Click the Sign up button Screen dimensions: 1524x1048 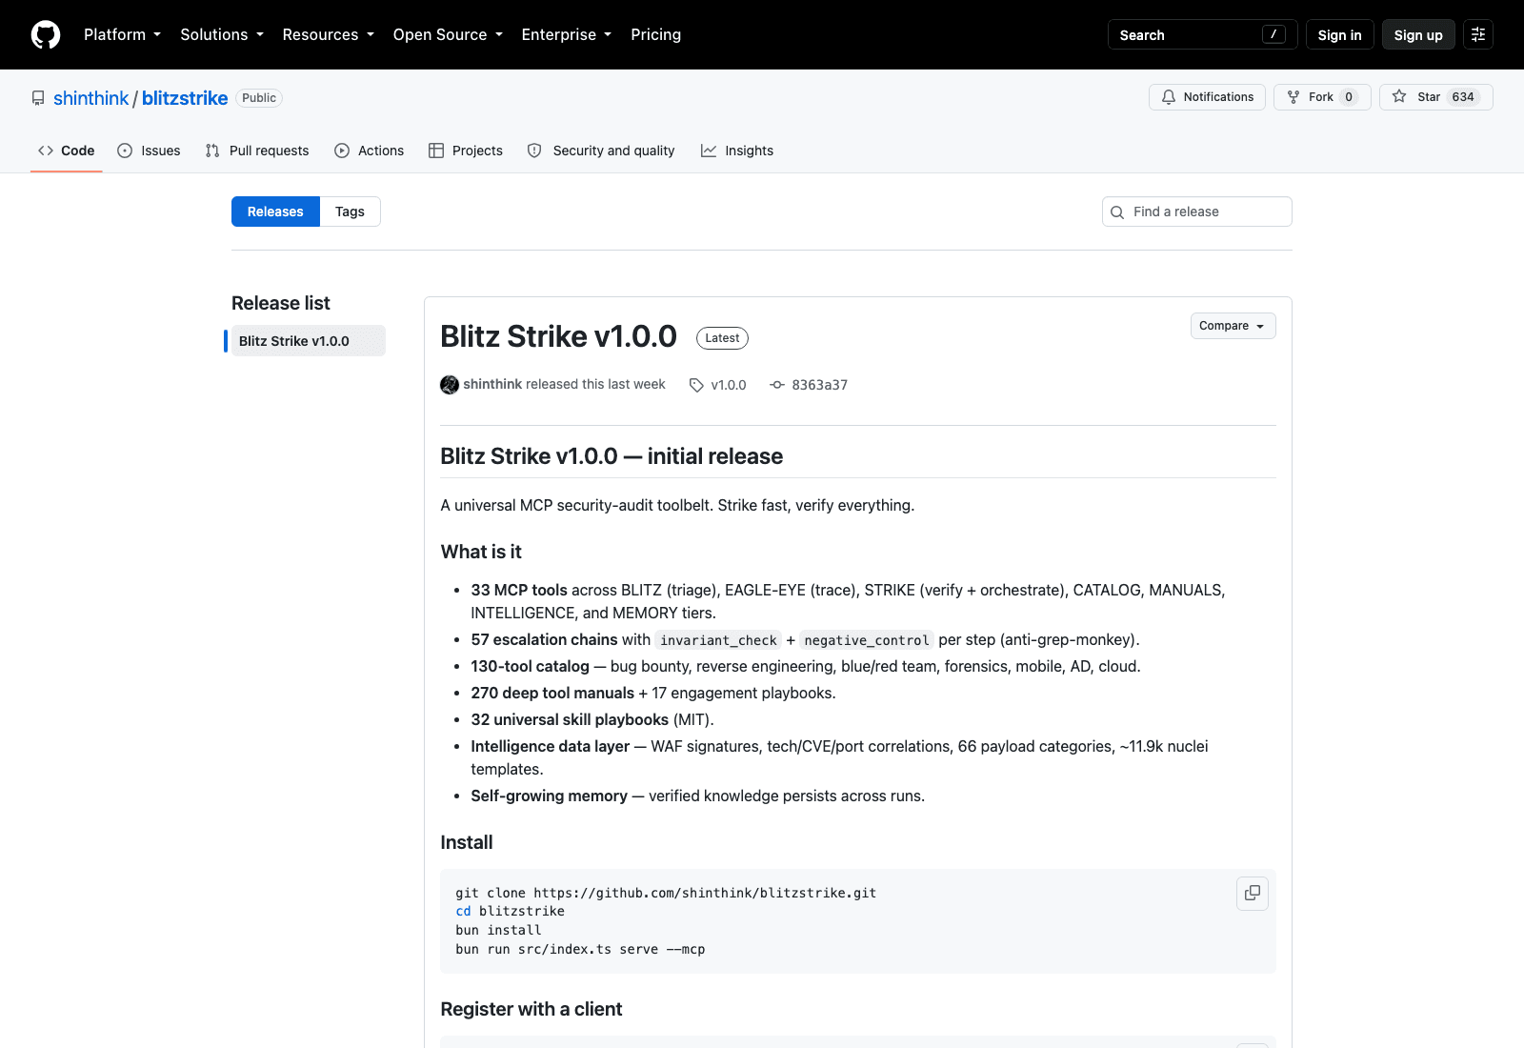point(1418,34)
